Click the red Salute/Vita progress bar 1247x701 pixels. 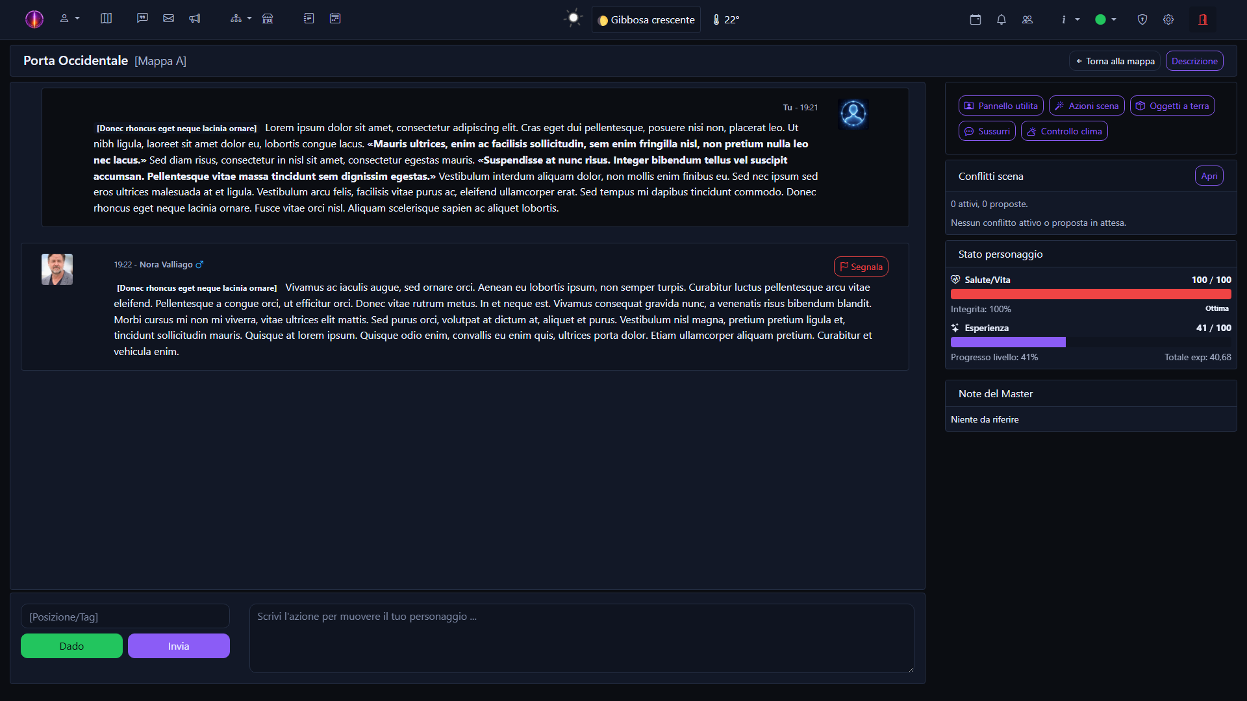click(1090, 294)
